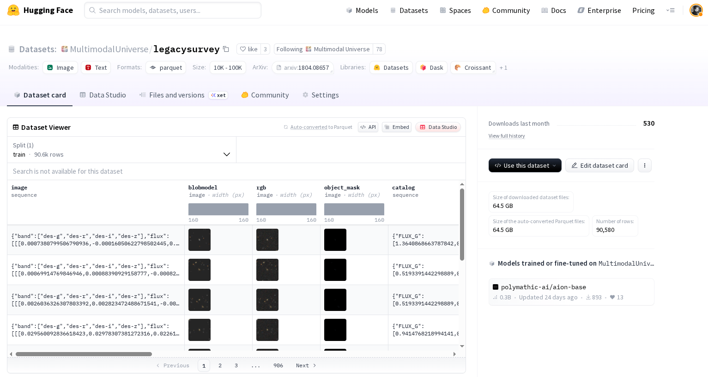The height and width of the screenshot is (377, 708).
Task: Open first row blobmodel thumbnail
Action: 200,240
